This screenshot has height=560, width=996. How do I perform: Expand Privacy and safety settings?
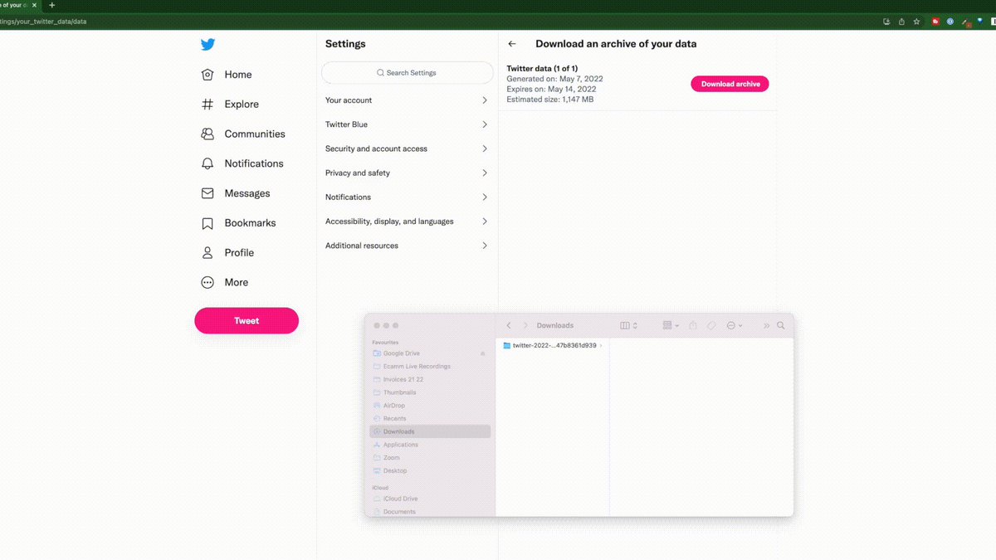click(407, 173)
